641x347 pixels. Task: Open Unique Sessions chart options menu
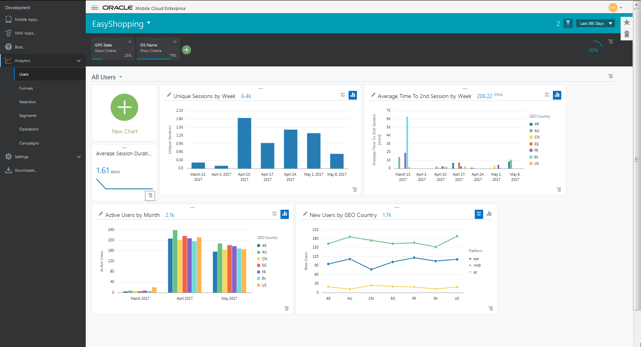(355, 190)
